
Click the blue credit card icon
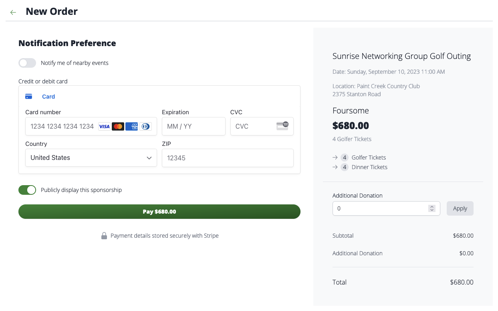pyautogui.click(x=29, y=97)
